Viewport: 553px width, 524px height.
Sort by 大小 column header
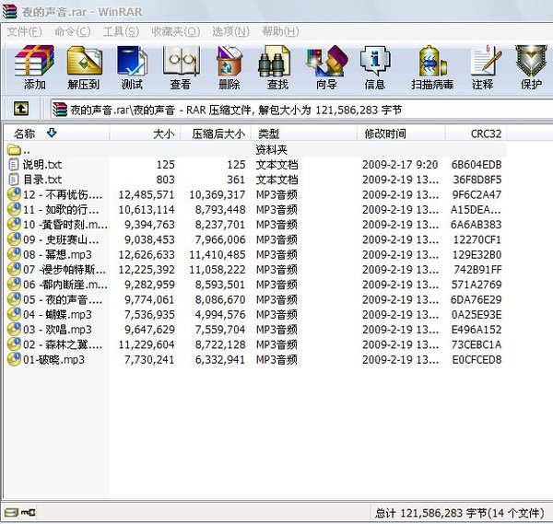click(x=145, y=134)
